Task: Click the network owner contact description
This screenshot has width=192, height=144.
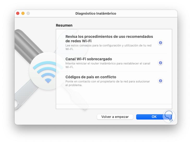Action: (x=108, y=83)
